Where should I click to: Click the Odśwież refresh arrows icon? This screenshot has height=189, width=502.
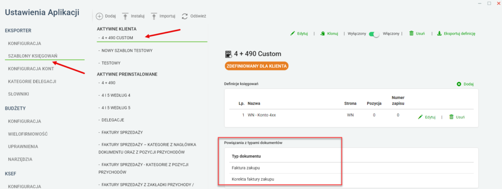[185, 16]
